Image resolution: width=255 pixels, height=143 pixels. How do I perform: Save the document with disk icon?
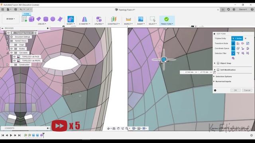(x=16, y=10)
